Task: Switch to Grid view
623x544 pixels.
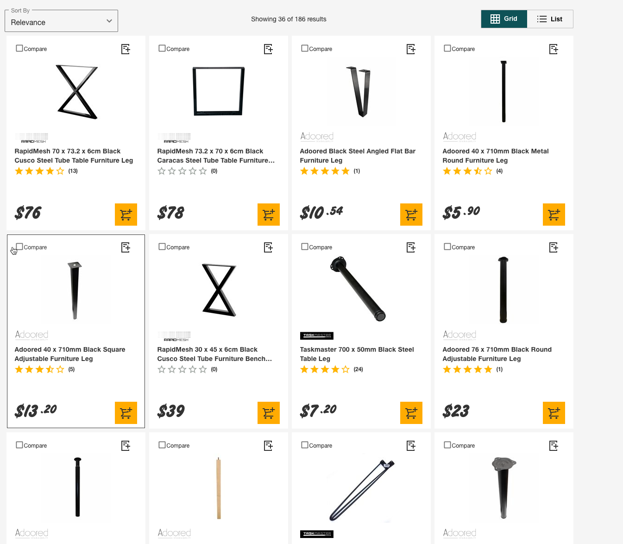Action: [x=504, y=19]
